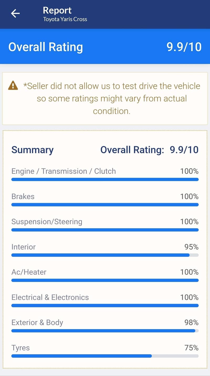View the Interior rating details
This screenshot has width=210, height=376.
(23, 247)
